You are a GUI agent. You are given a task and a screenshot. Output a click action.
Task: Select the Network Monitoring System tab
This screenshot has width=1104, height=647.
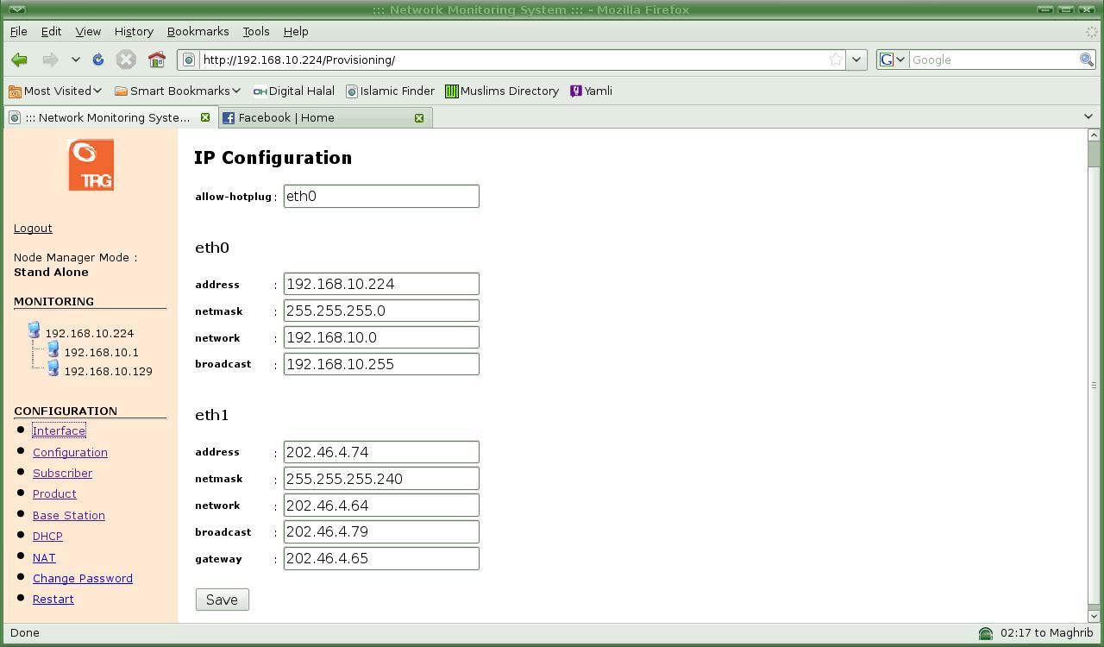(110, 117)
